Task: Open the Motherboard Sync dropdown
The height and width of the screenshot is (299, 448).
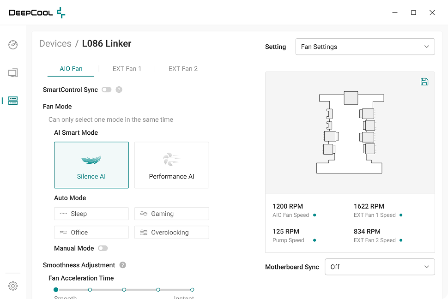Action: tap(380, 267)
